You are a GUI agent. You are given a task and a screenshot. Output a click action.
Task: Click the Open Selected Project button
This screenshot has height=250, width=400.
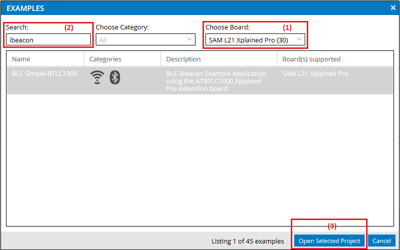point(329,241)
